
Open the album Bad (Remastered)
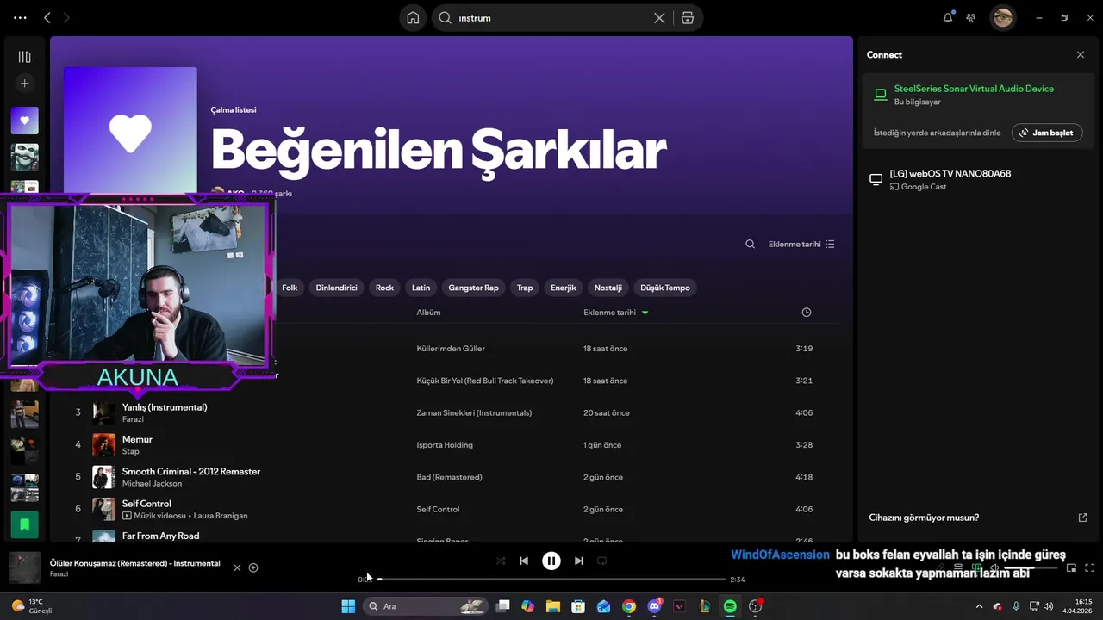tap(449, 477)
